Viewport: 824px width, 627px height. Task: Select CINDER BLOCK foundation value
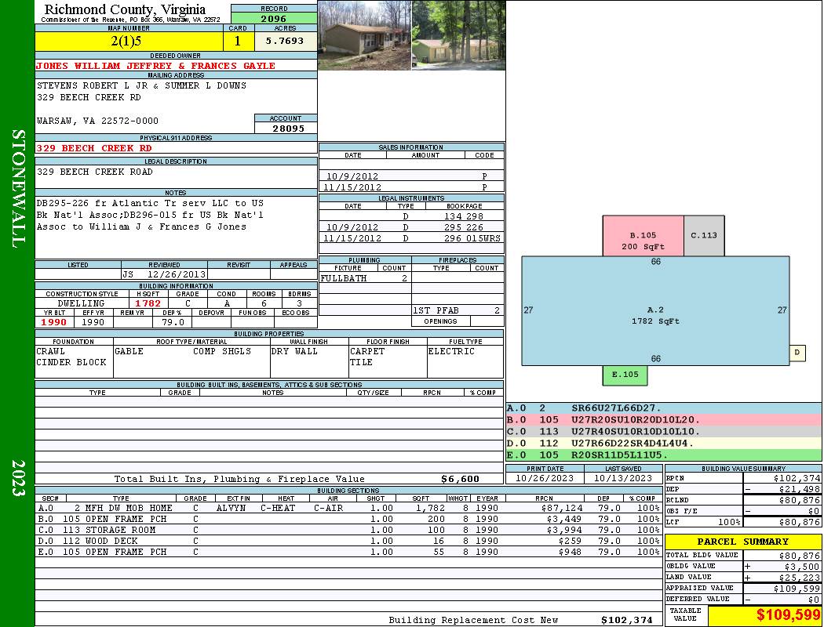[71, 362]
